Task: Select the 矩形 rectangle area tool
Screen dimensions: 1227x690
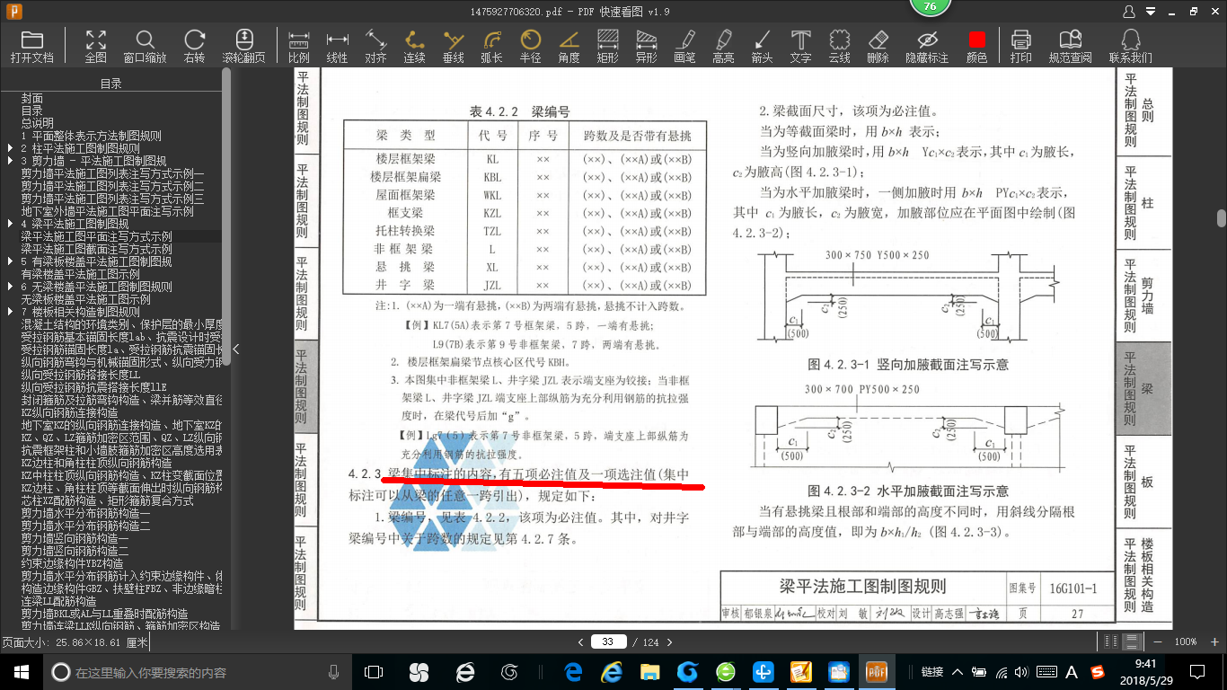Action: pyautogui.click(x=607, y=46)
